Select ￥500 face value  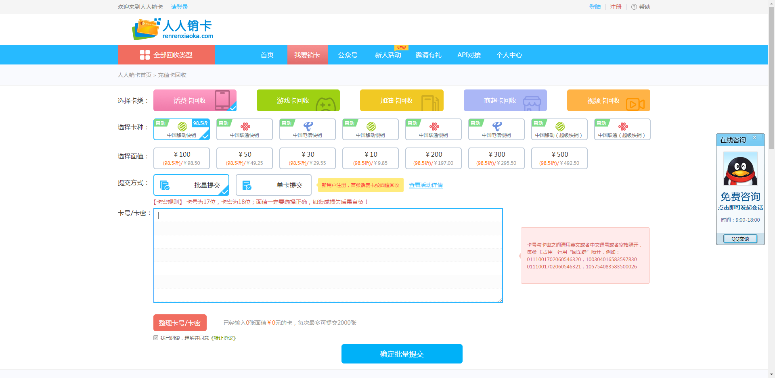point(559,158)
